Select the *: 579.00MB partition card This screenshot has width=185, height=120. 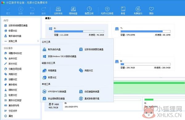[x=143, y=31]
